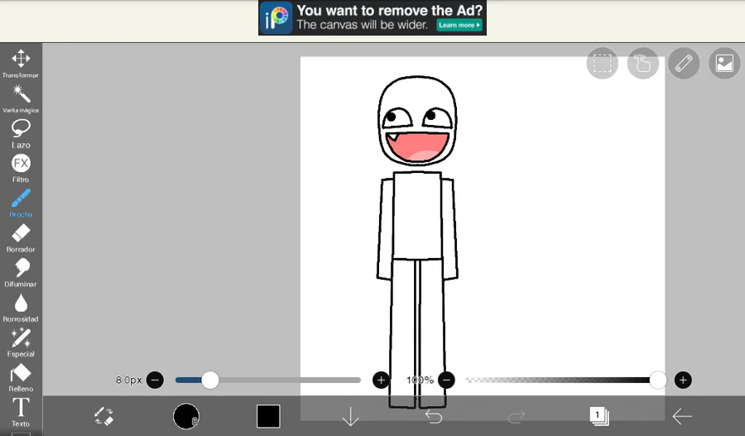Click the brush thickness slider handle
Image resolution: width=745 pixels, height=436 pixels.
[210, 380]
